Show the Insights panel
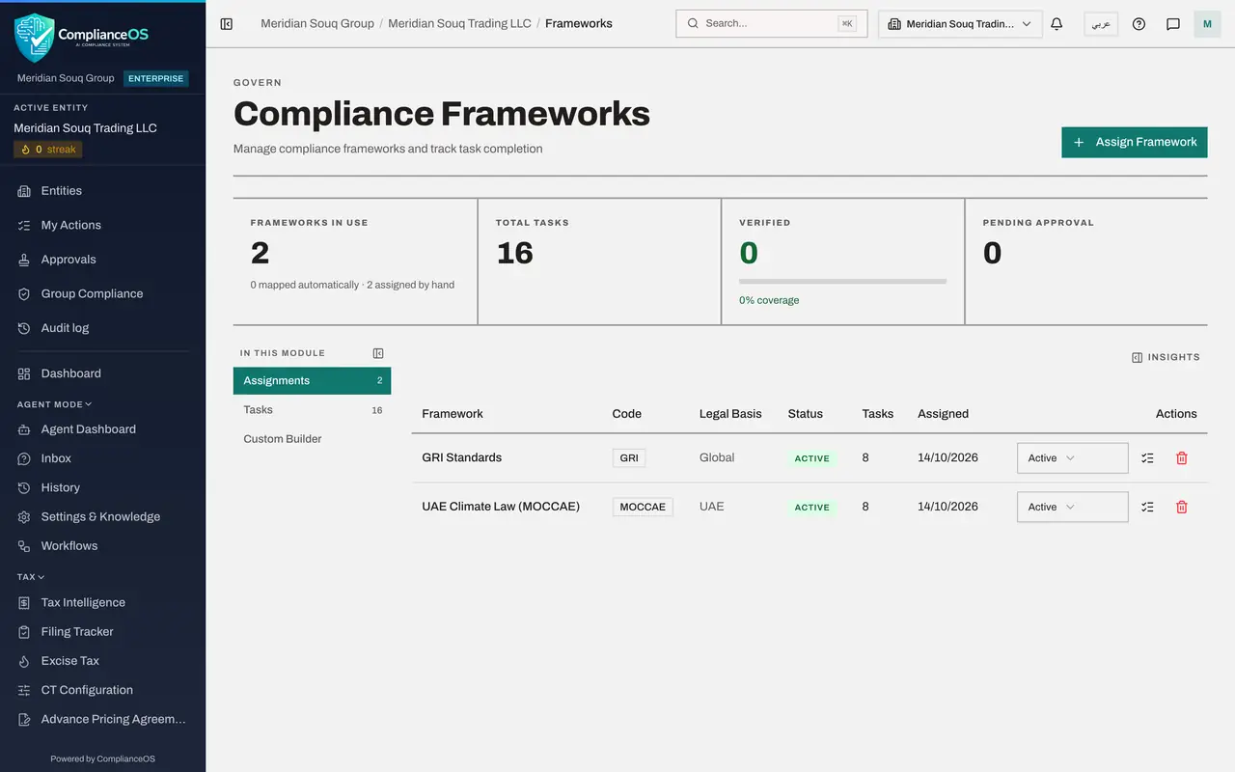The image size is (1235, 772). [1166, 357]
